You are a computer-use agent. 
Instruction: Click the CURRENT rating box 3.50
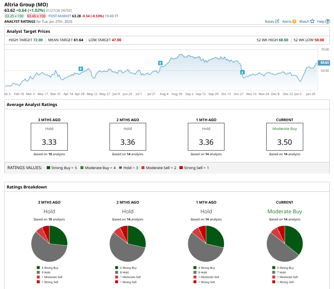pos(285,137)
